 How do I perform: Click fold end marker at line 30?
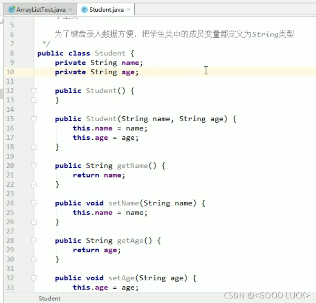34,259
